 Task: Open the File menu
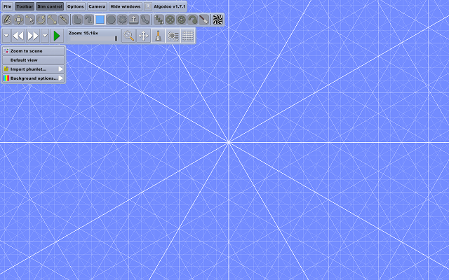pyautogui.click(x=7, y=6)
